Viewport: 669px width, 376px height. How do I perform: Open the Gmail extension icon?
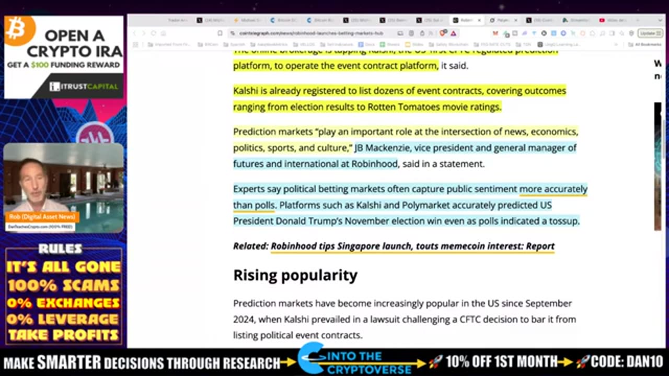click(x=495, y=33)
